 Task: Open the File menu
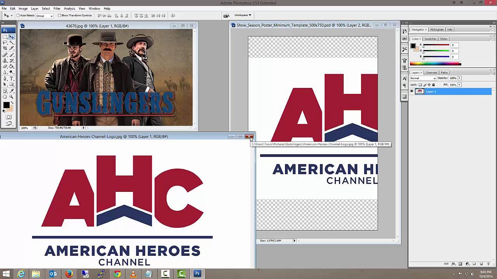point(4,9)
